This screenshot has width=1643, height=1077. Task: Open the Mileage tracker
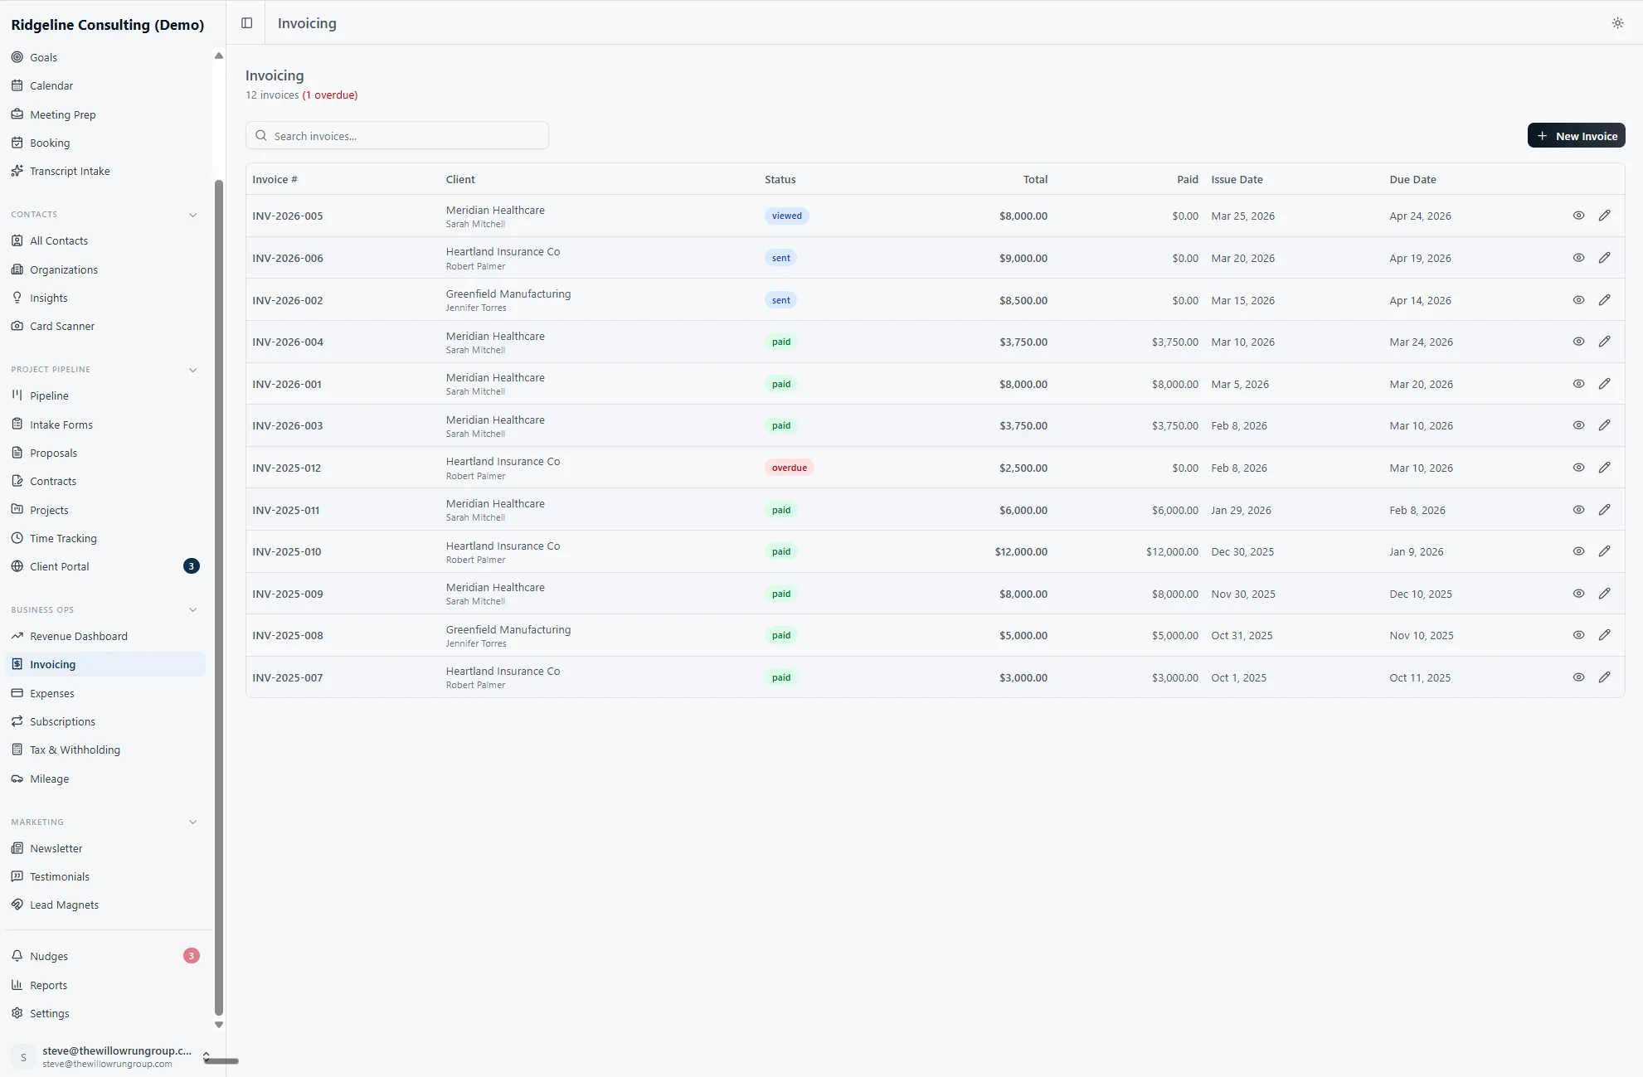[x=48, y=778]
